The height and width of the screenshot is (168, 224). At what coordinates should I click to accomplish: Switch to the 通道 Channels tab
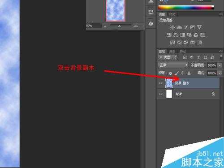172,52
